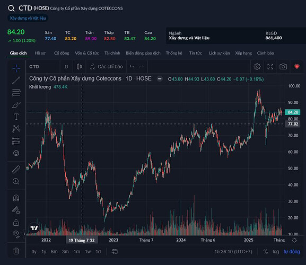This screenshot has height=265, width=306.
Task: Open Các chỉ báo indicators button
Action: point(107,67)
